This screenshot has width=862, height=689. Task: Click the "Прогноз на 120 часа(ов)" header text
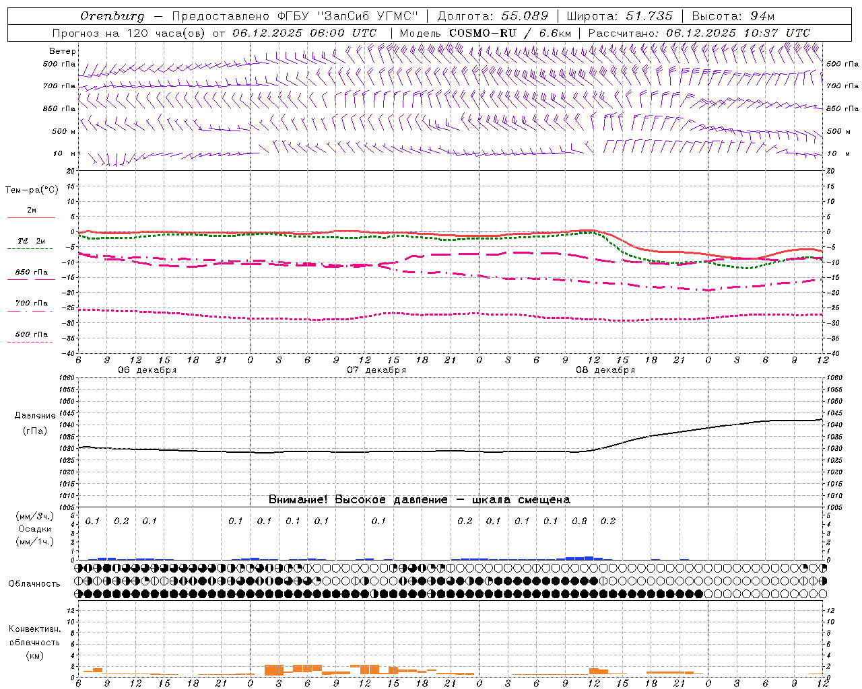pyautogui.click(x=129, y=33)
